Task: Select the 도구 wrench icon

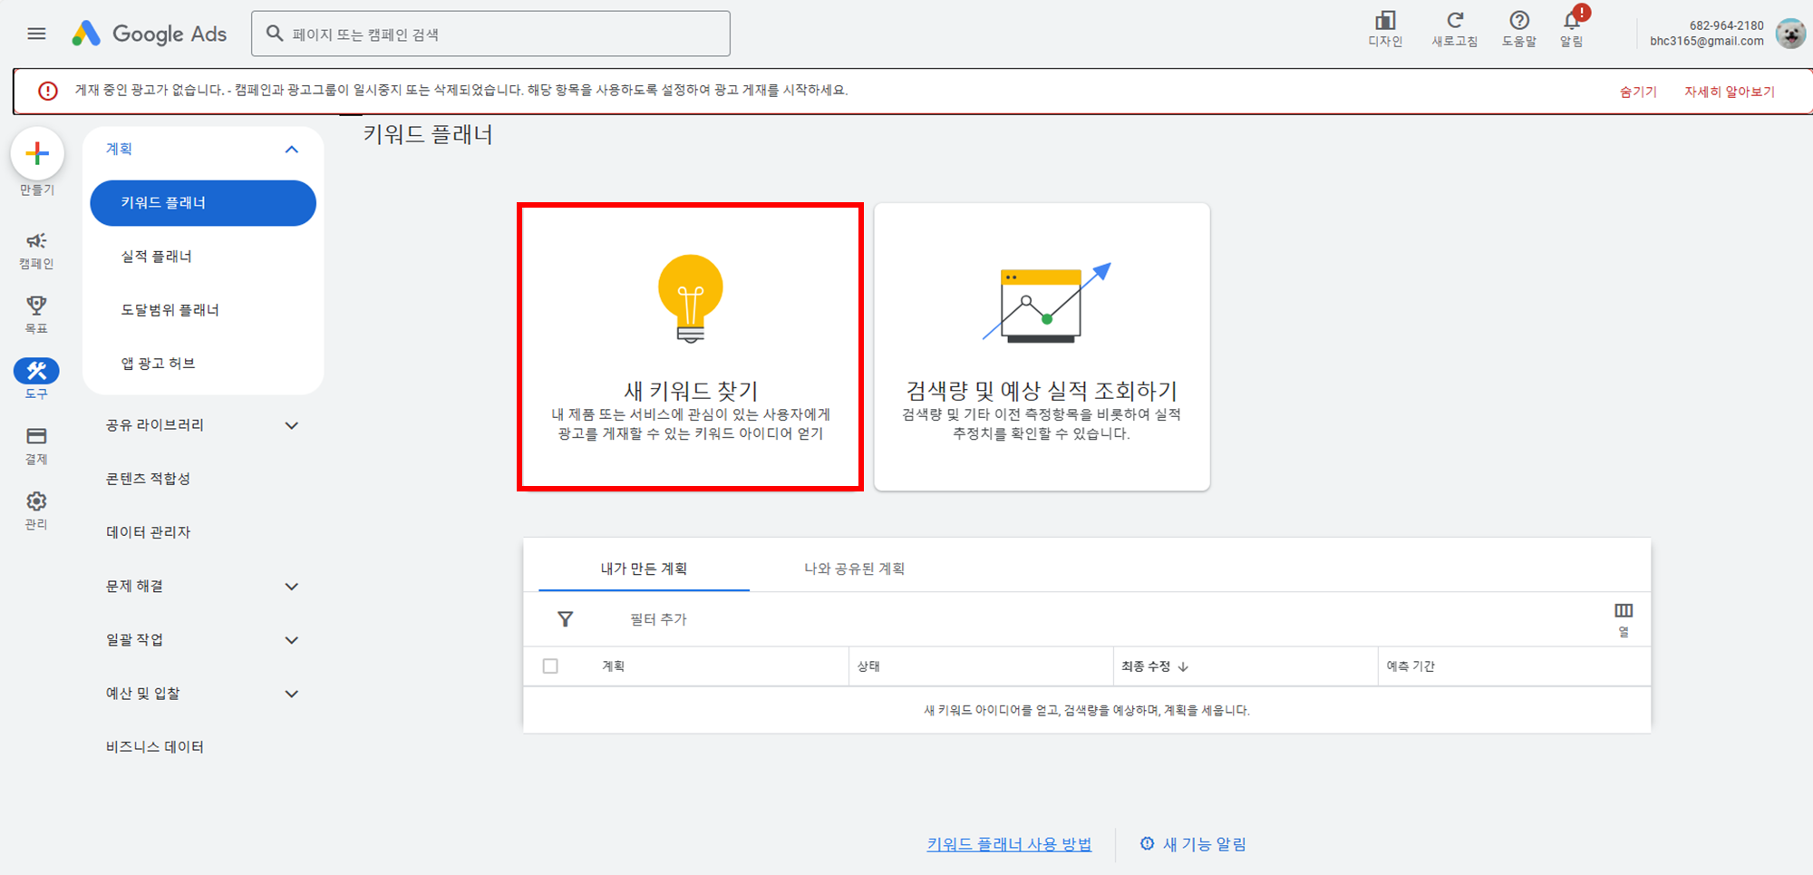Action: click(x=36, y=369)
